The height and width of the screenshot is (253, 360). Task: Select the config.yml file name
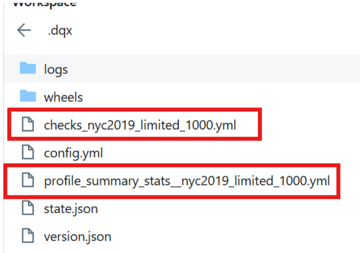coord(73,153)
